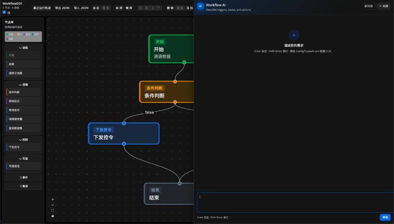The height and width of the screenshot is (224, 394).
Task: Click the orange 条件 legend dot
Action: (15, 34)
